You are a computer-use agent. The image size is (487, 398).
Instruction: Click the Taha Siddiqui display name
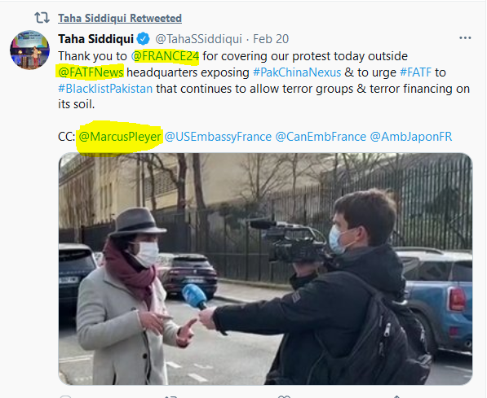[95, 39]
